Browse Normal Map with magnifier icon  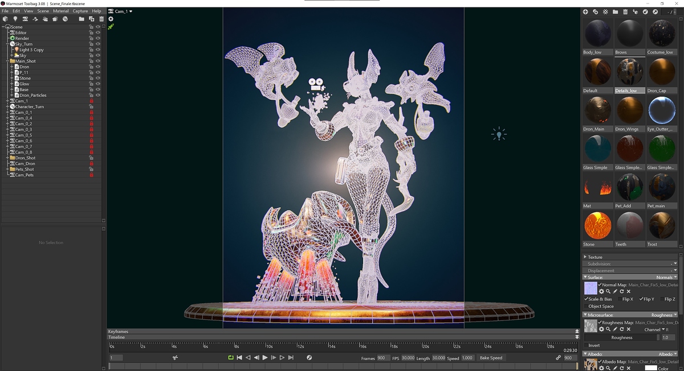[x=608, y=291]
